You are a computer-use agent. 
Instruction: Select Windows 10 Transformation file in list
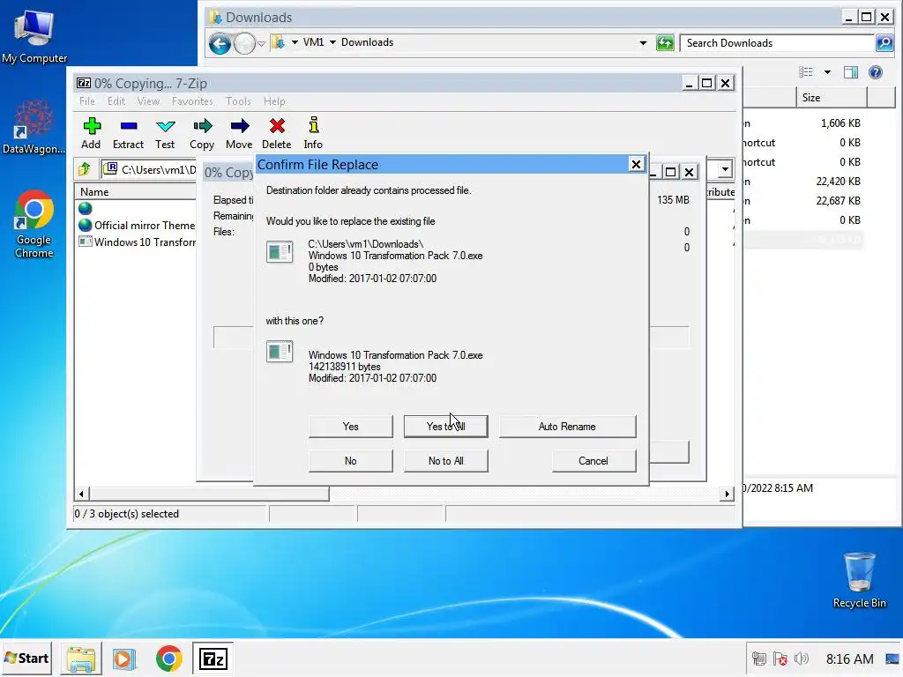click(x=138, y=242)
